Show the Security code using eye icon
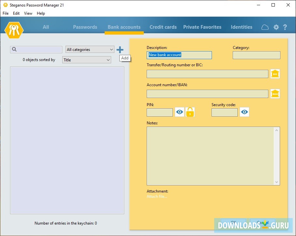 (x=244, y=112)
